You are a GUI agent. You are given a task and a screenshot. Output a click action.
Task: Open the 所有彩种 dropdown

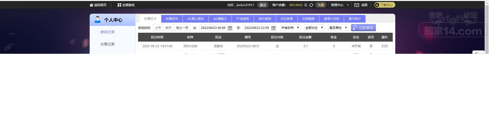pos(290,28)
